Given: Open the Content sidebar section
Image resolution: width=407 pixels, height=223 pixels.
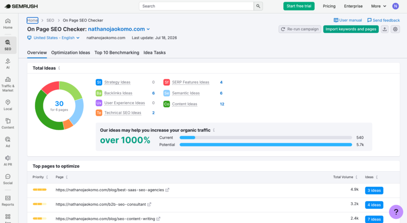Looking at the screenshot, I should coord(8,123).
